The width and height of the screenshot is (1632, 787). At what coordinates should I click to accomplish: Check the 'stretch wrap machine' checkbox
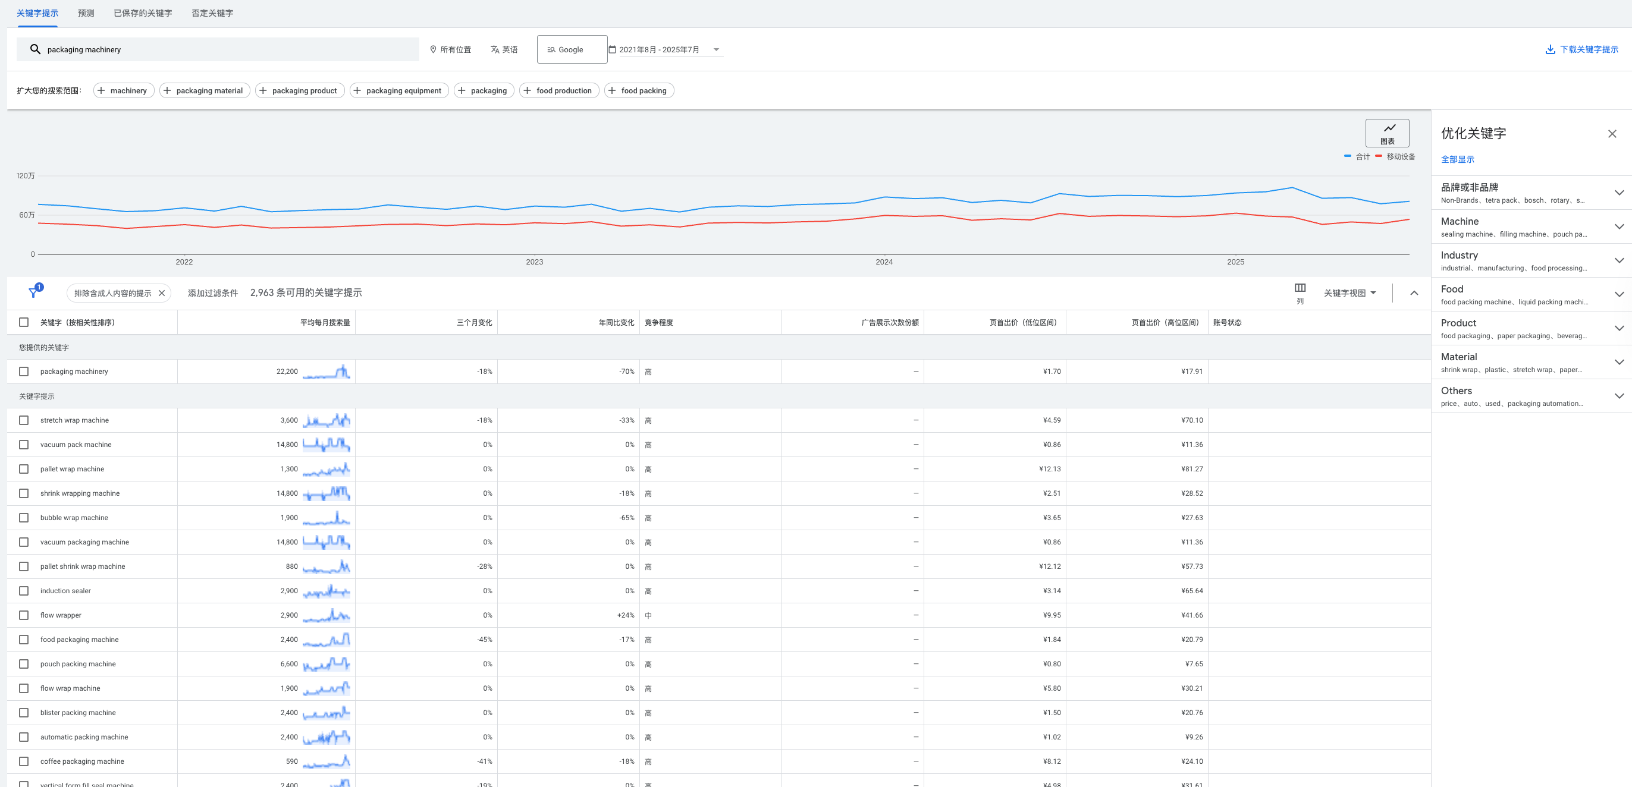[24, 420]
